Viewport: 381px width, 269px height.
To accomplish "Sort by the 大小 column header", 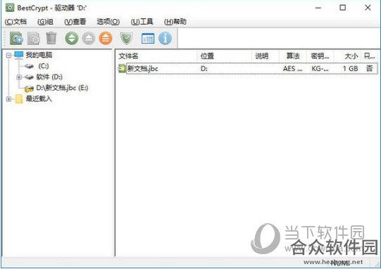I will (x=347, y=56).
